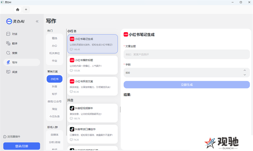Click 结果: label
Image resolution: width=253 pixels, height=151 pixels.
(127, 95)
